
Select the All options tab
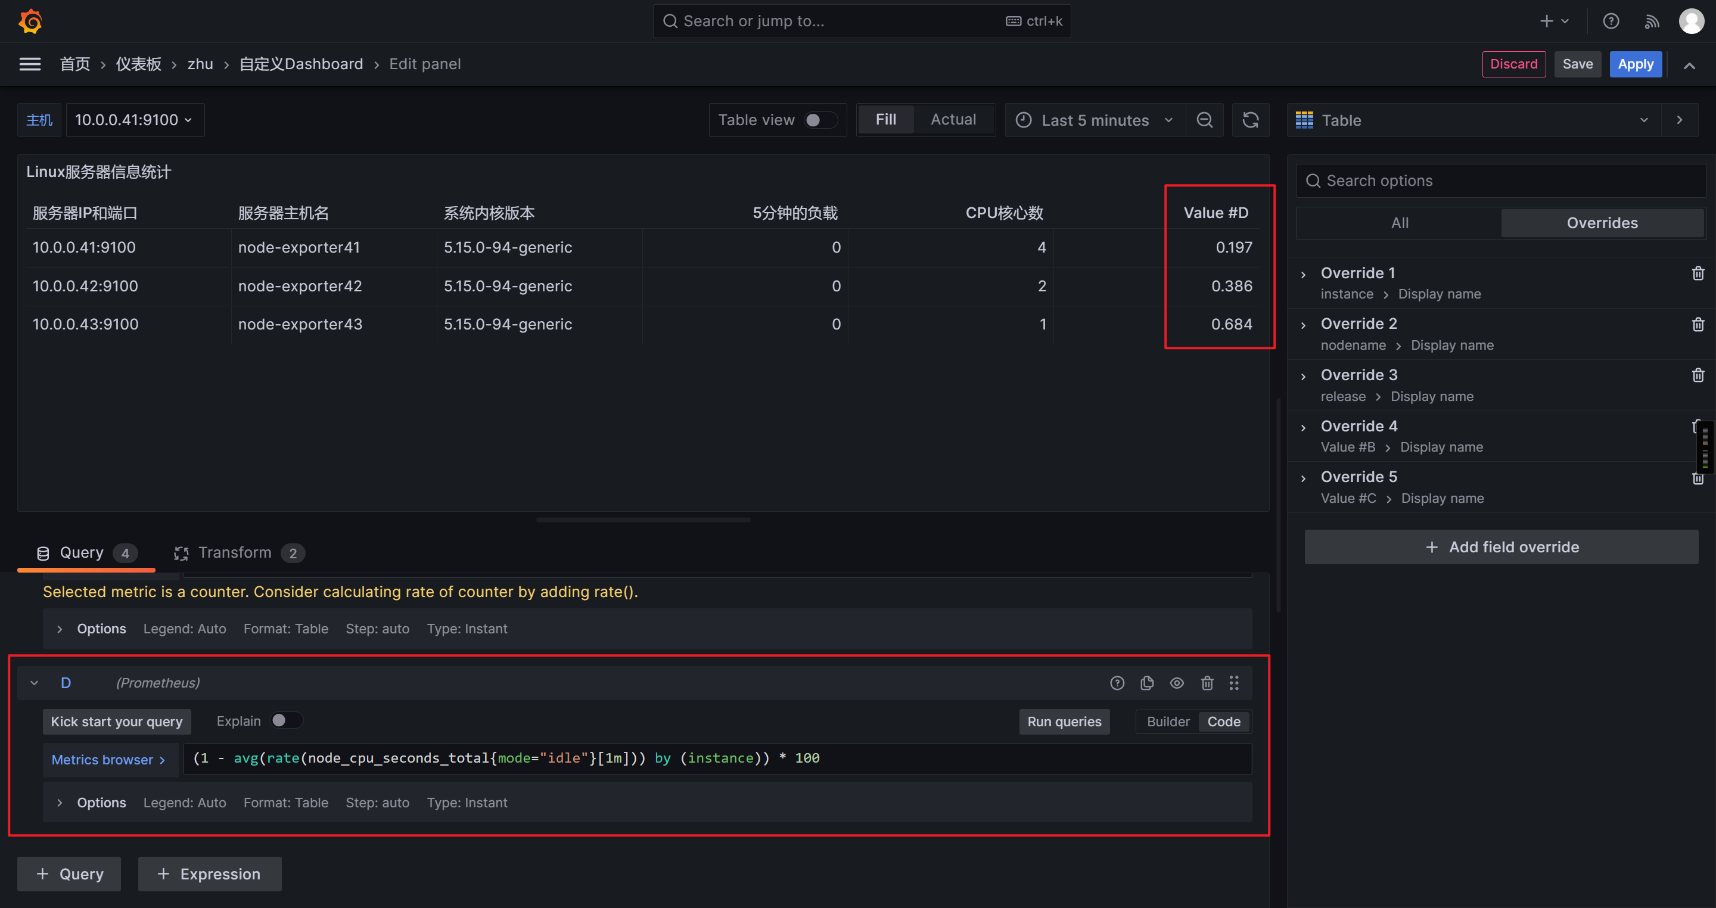tap(1400, 223)
